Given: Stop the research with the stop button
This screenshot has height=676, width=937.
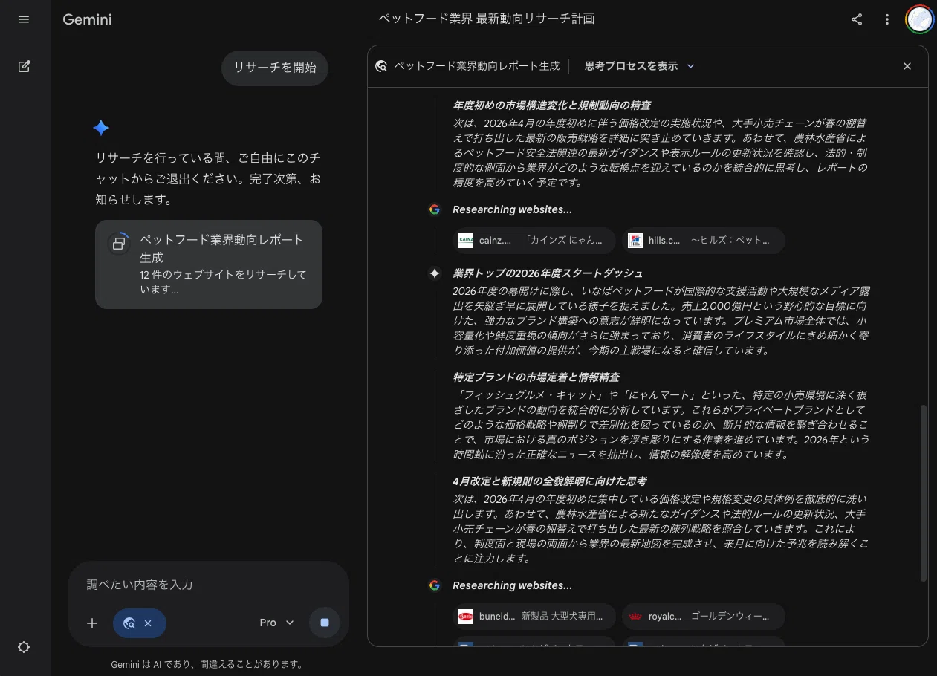Looking at the screenshot, I should (325, 623).
